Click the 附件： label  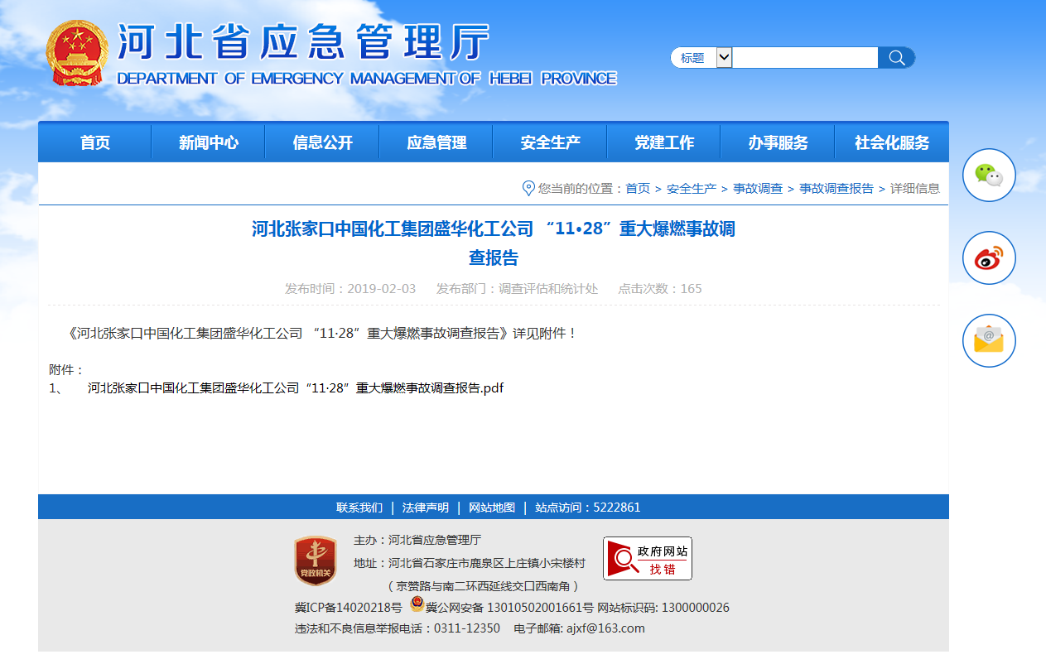(x=67, y=369)
